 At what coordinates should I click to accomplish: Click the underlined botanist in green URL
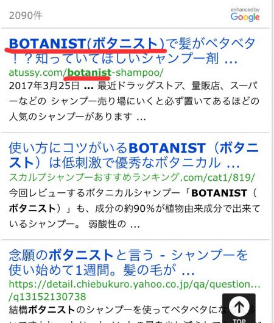click(90, 73)
